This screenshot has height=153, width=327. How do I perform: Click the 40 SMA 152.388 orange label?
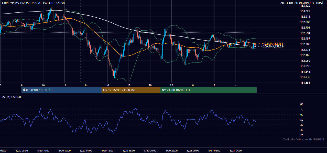271,44
